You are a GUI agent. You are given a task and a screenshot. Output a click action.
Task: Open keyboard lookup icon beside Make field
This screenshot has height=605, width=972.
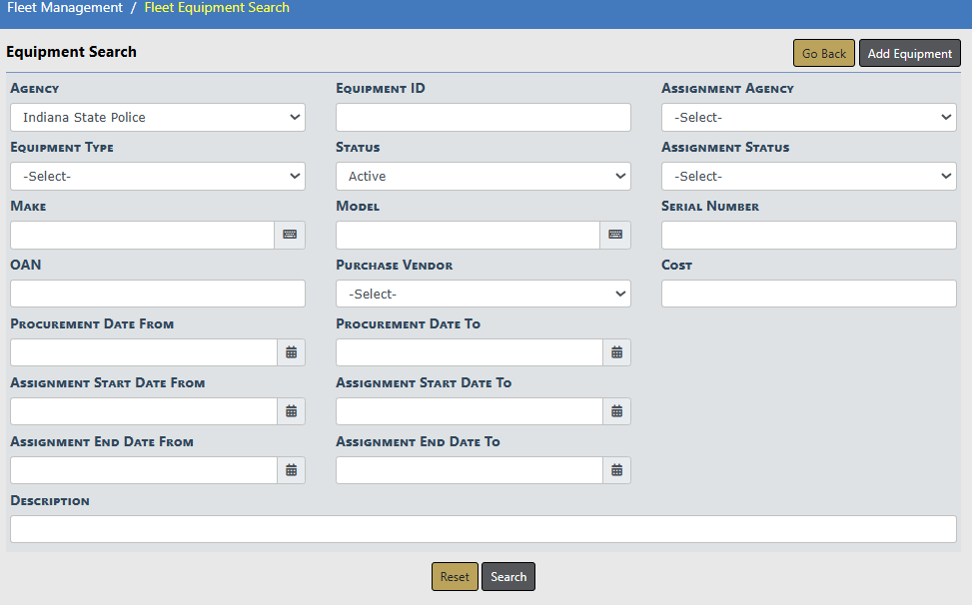290,235
